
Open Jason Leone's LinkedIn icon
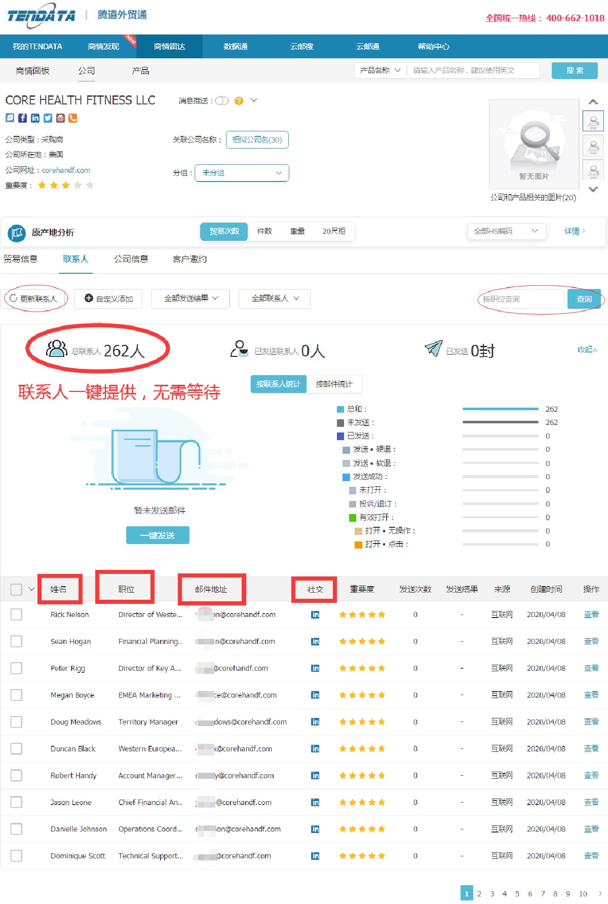coord(315,803)
